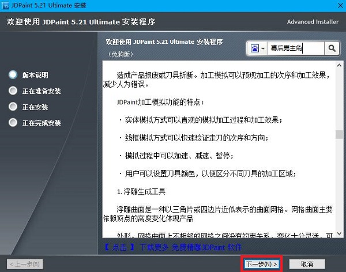This screenshot has width=346, height=272.
Task: Click the 下一步(N) button
Action: [x=261, y=264]
